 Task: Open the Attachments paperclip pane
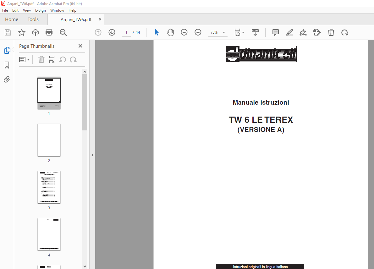tap(7, 80)
